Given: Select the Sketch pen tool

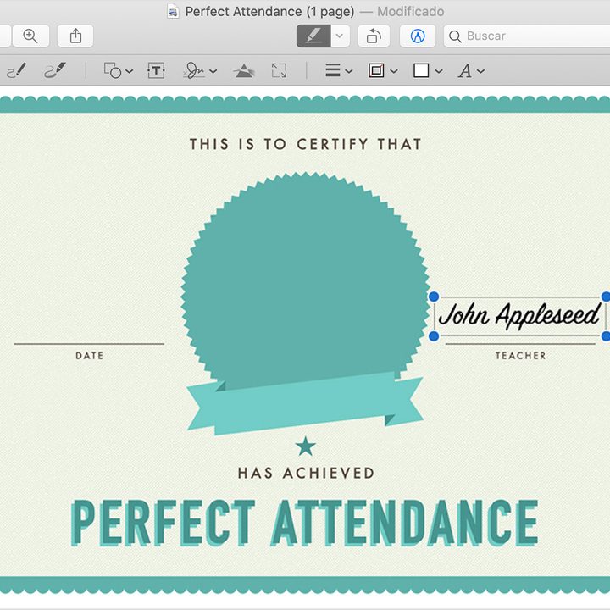Looking at the screenshot, I should tap(16, 71).
